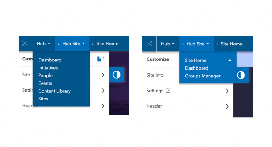Click Site Home breadcrumb in left panel

[107, 44]
